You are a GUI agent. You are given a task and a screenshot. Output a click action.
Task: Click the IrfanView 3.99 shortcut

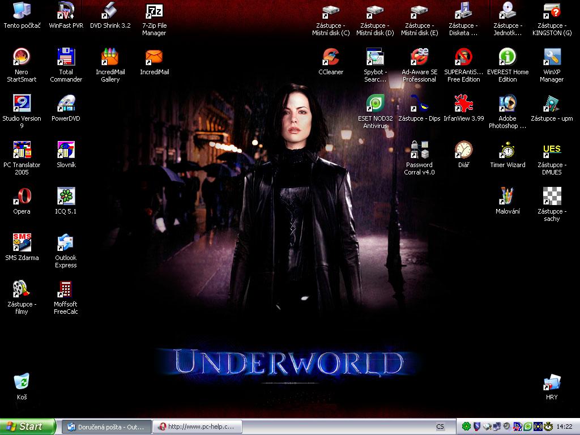(463, 104)
